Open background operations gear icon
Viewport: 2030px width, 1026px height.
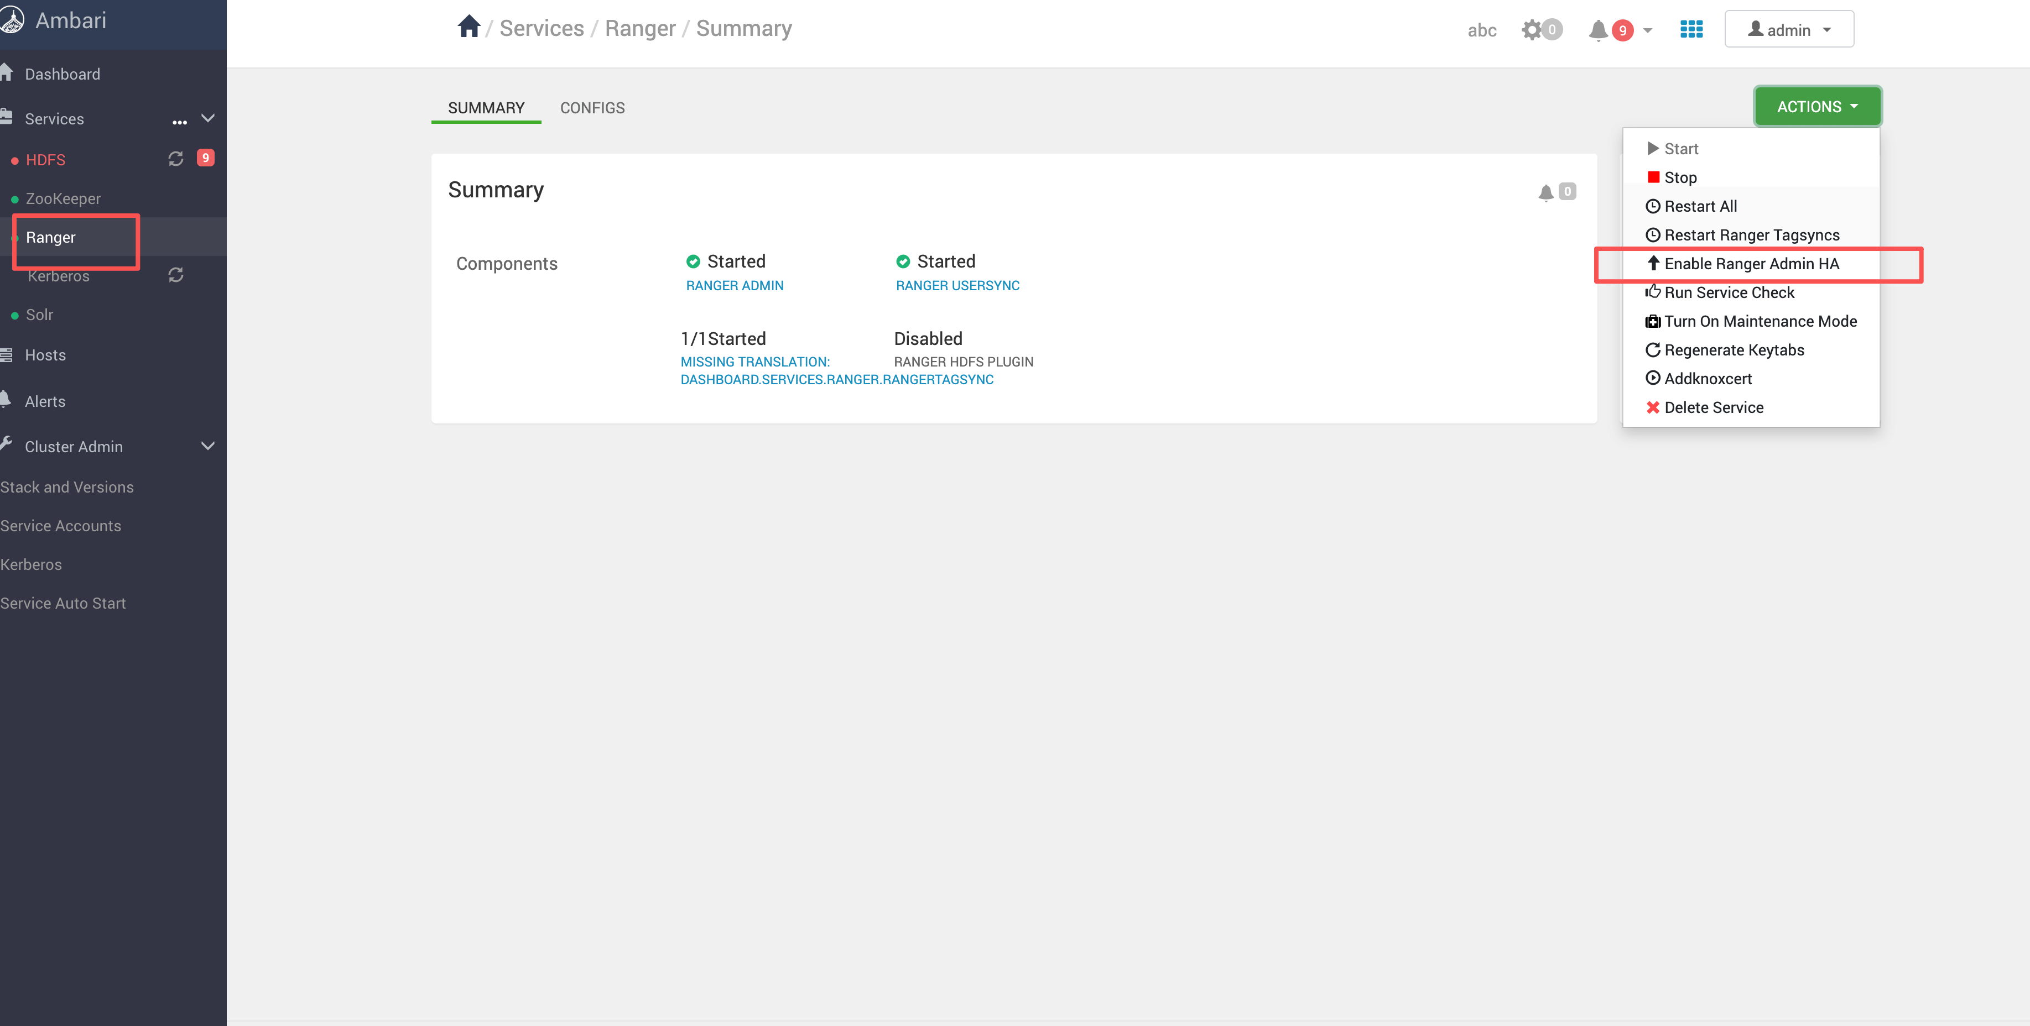click(x=1531, y=30)
